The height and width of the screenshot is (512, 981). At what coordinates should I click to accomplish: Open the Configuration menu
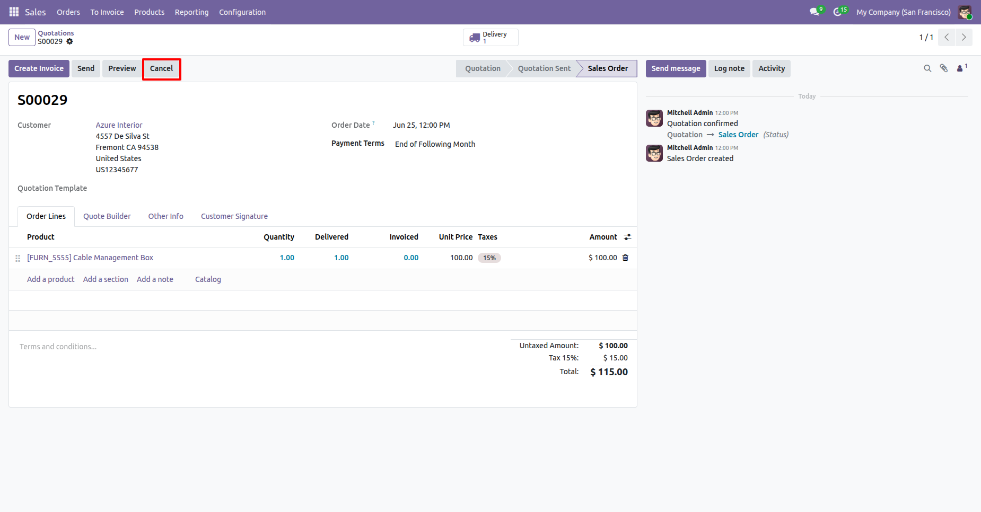click(x=242, y=12)
